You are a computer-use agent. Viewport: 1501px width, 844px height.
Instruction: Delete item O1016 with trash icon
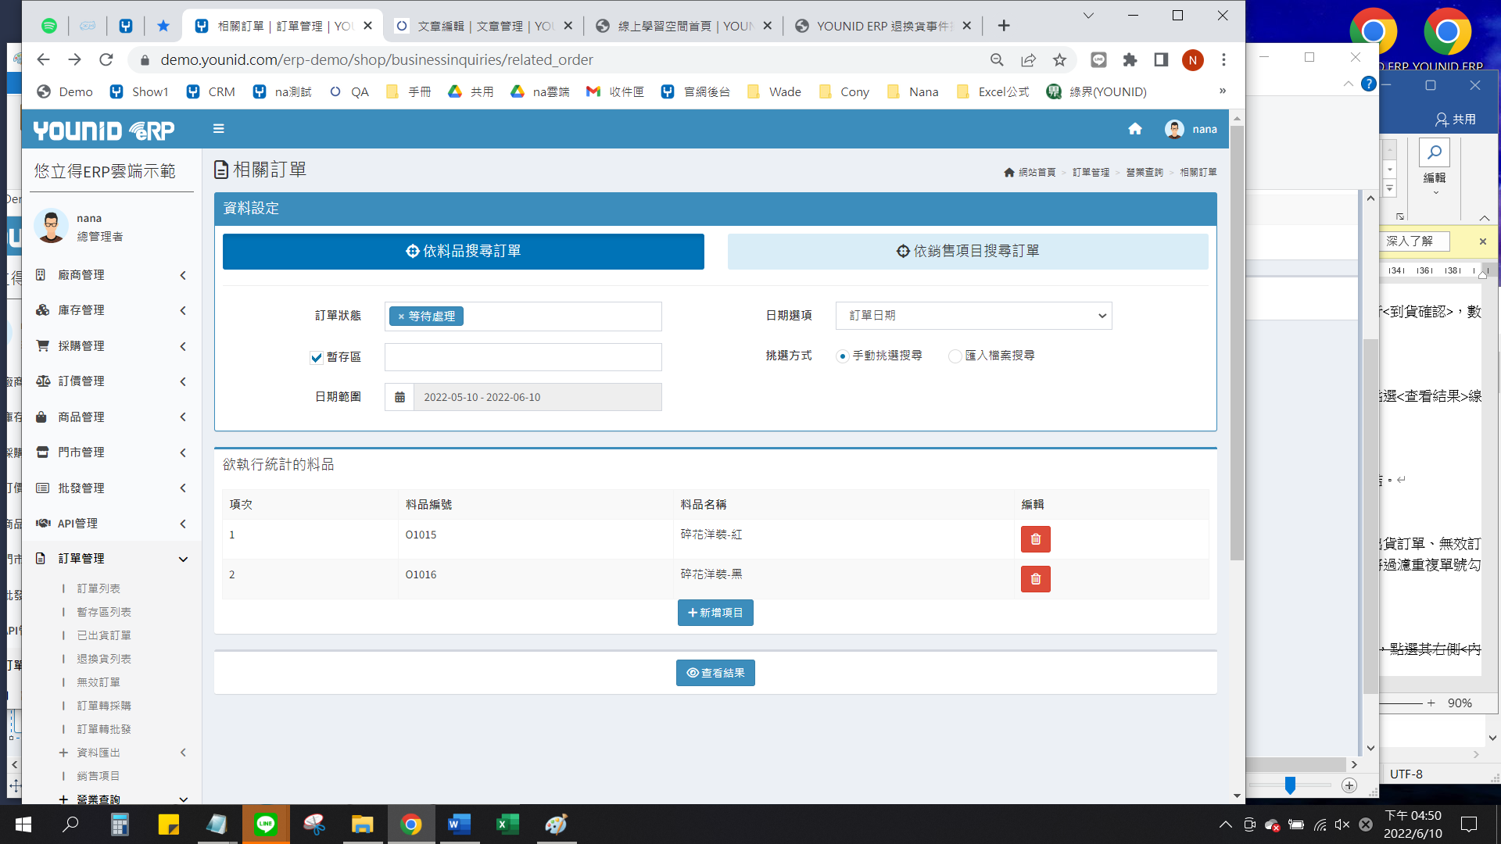pyautogui.click(x=1035, y=579)
